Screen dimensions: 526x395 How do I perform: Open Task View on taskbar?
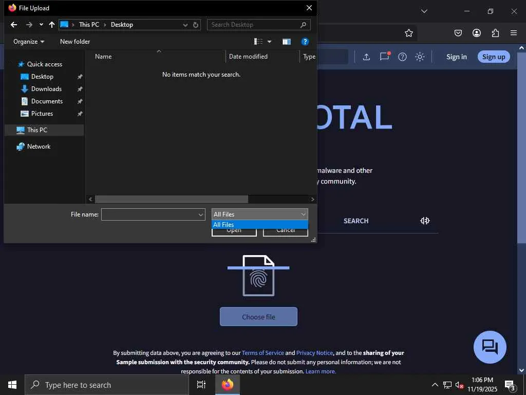tap(201, 385)
